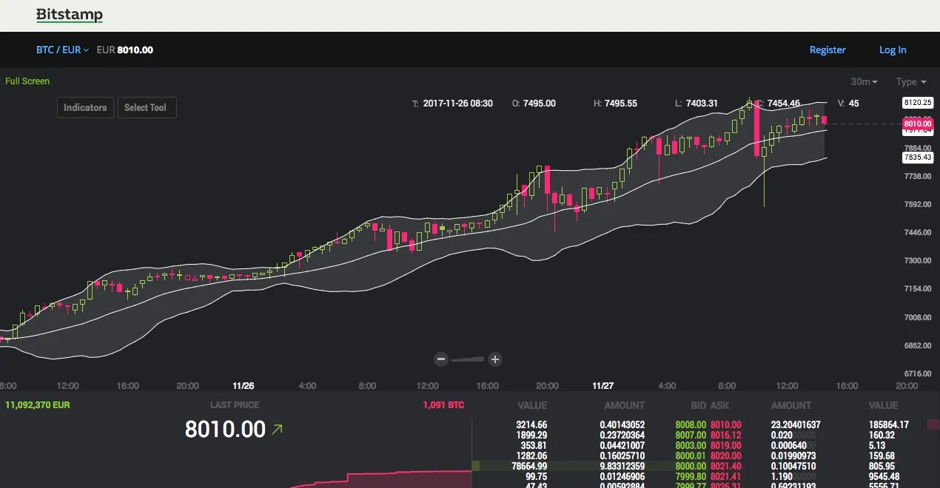
Task: Select the 8021.40 ask price
Action: point(725,467)
